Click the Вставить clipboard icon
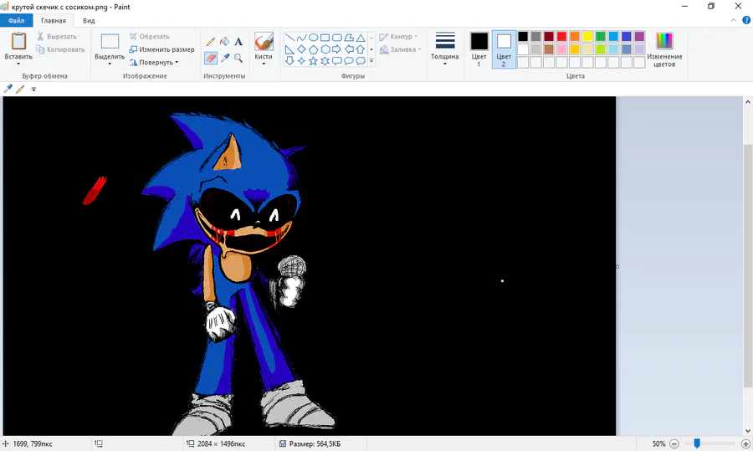This screenshot has height=451, width=753. (18, 41)
